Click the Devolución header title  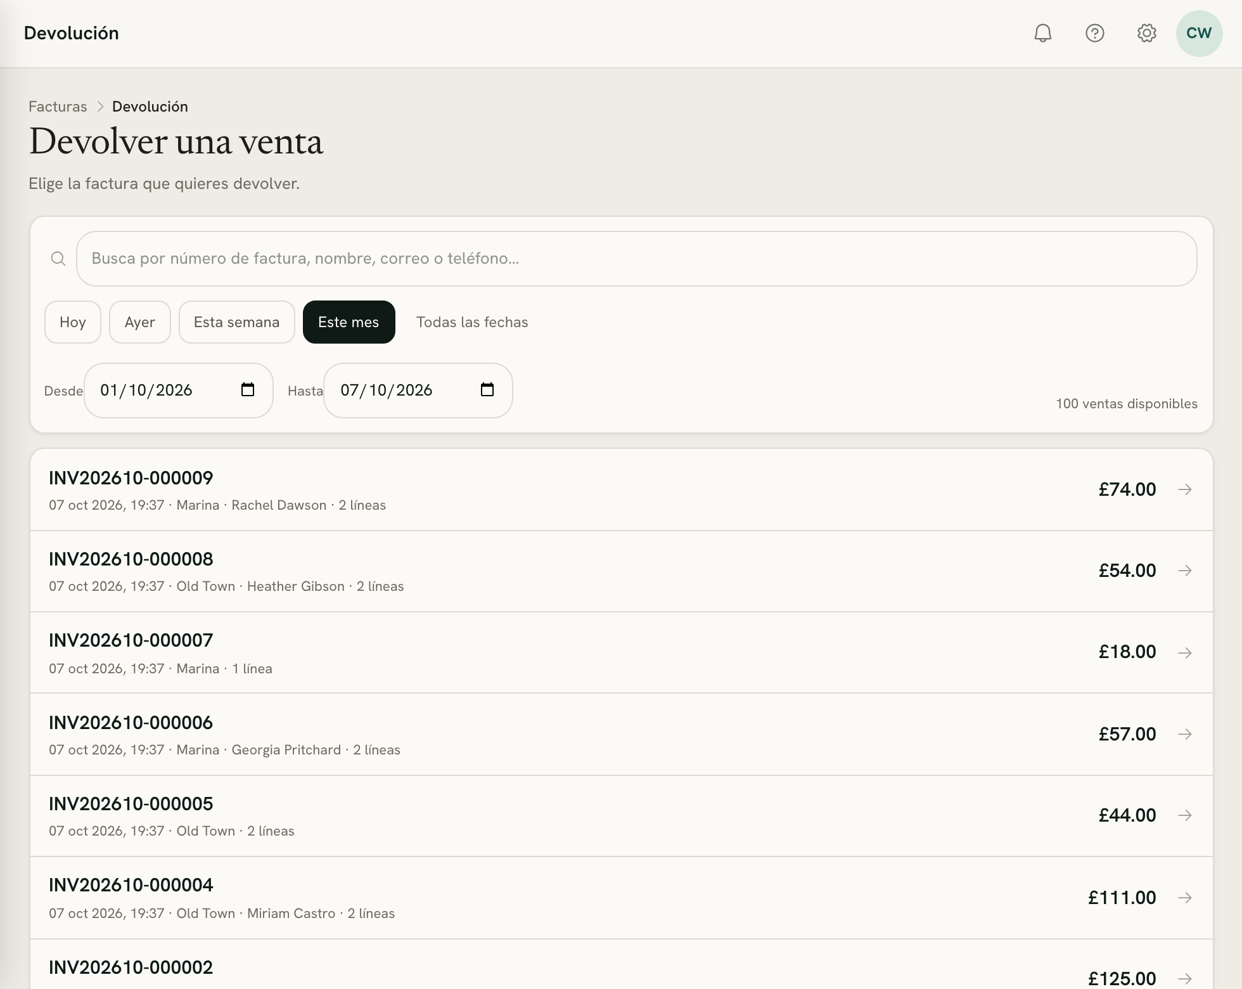[72, 33]
